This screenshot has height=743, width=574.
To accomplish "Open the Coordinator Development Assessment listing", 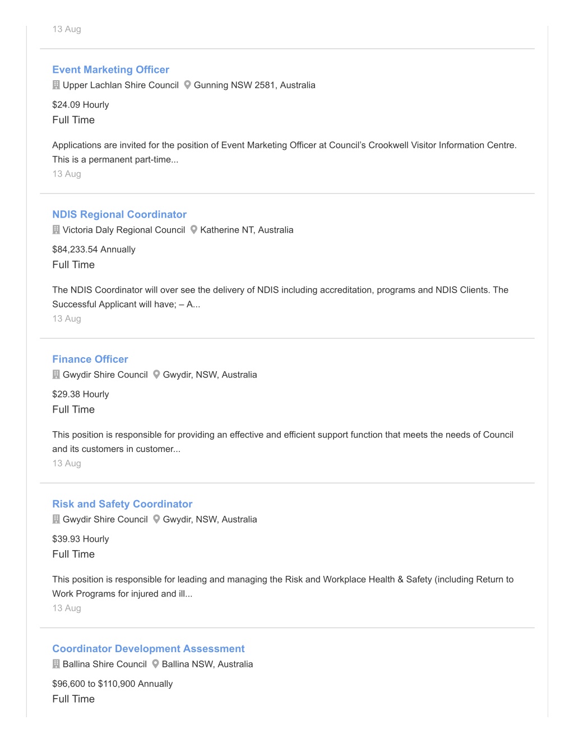I will tap(149, 648).
